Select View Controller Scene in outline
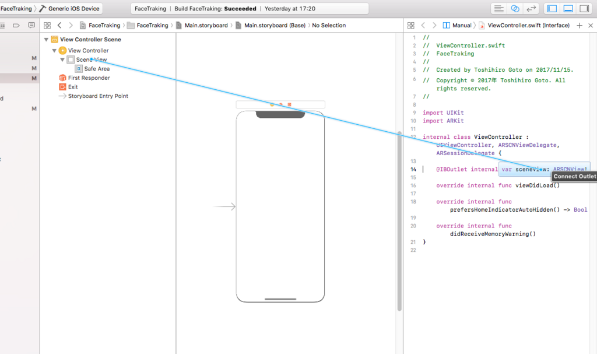The image size is (597, 354). point(90,39)
